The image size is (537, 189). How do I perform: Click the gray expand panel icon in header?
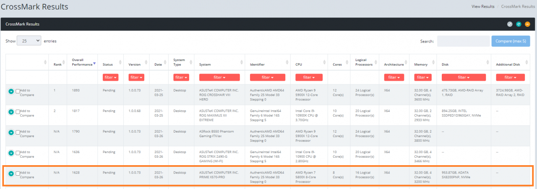[510, 24]
